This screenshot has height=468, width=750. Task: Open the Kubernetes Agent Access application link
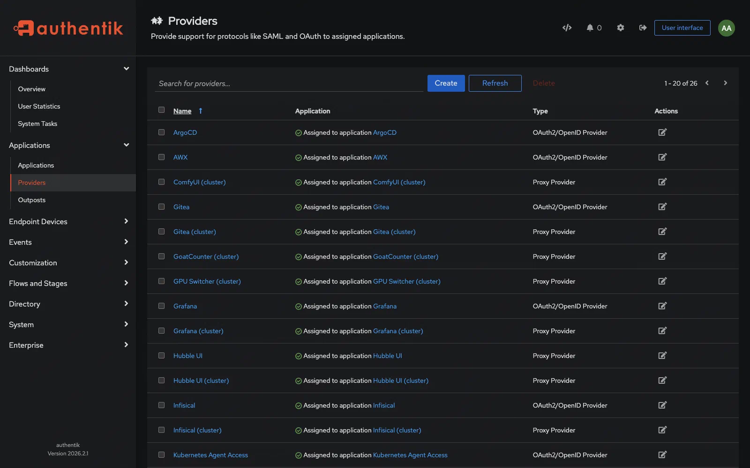pyautogui.click(x=410, y=455)
